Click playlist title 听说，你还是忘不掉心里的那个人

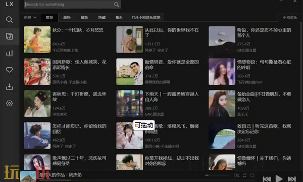click(x=264, y=33)
